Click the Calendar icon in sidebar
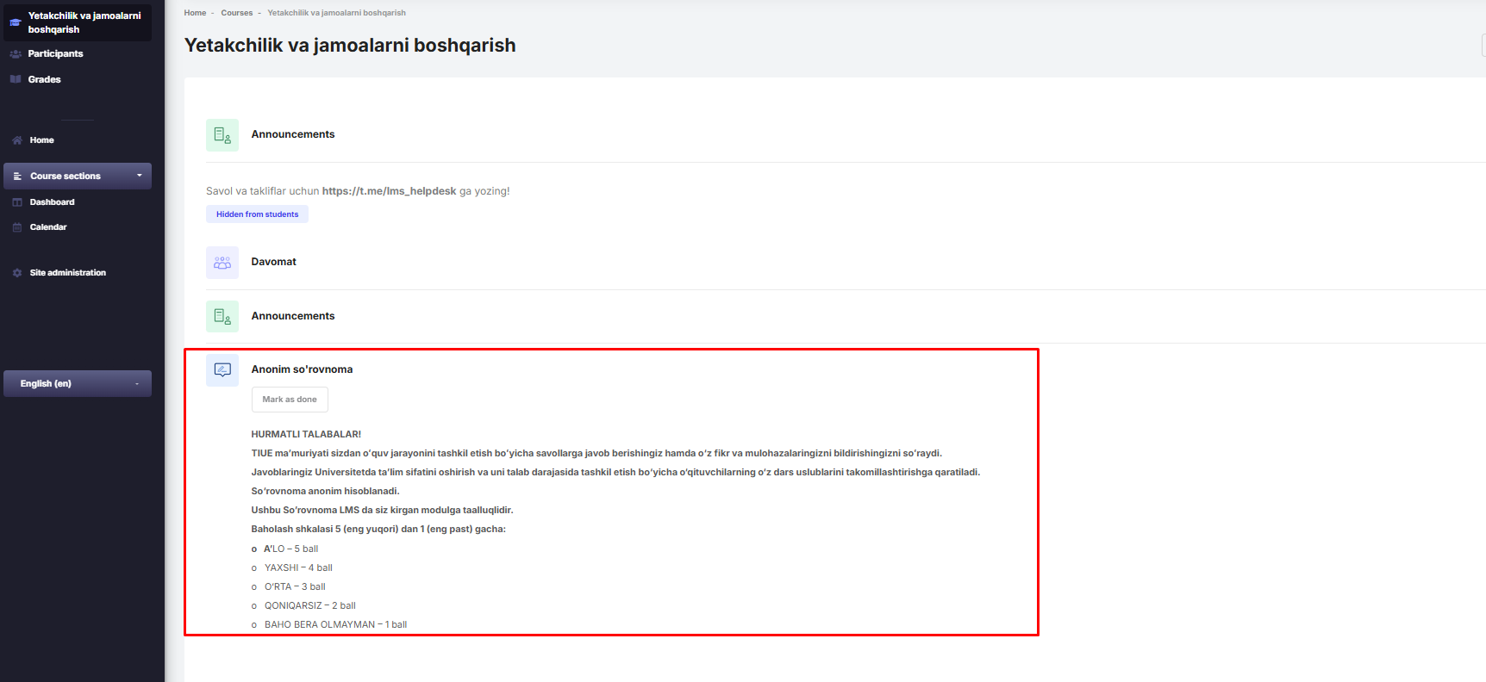The width and height of the screenshot is (1486, 682). [17, 227]
